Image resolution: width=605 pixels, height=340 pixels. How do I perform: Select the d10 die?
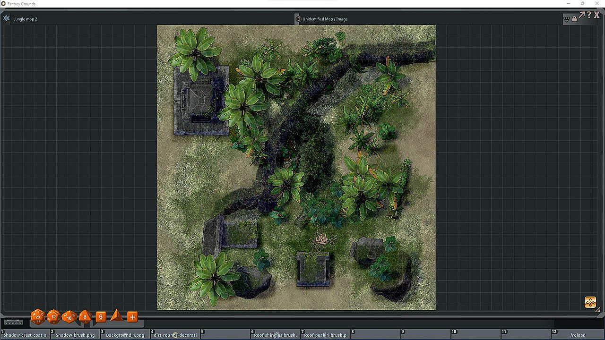(69, 317)
